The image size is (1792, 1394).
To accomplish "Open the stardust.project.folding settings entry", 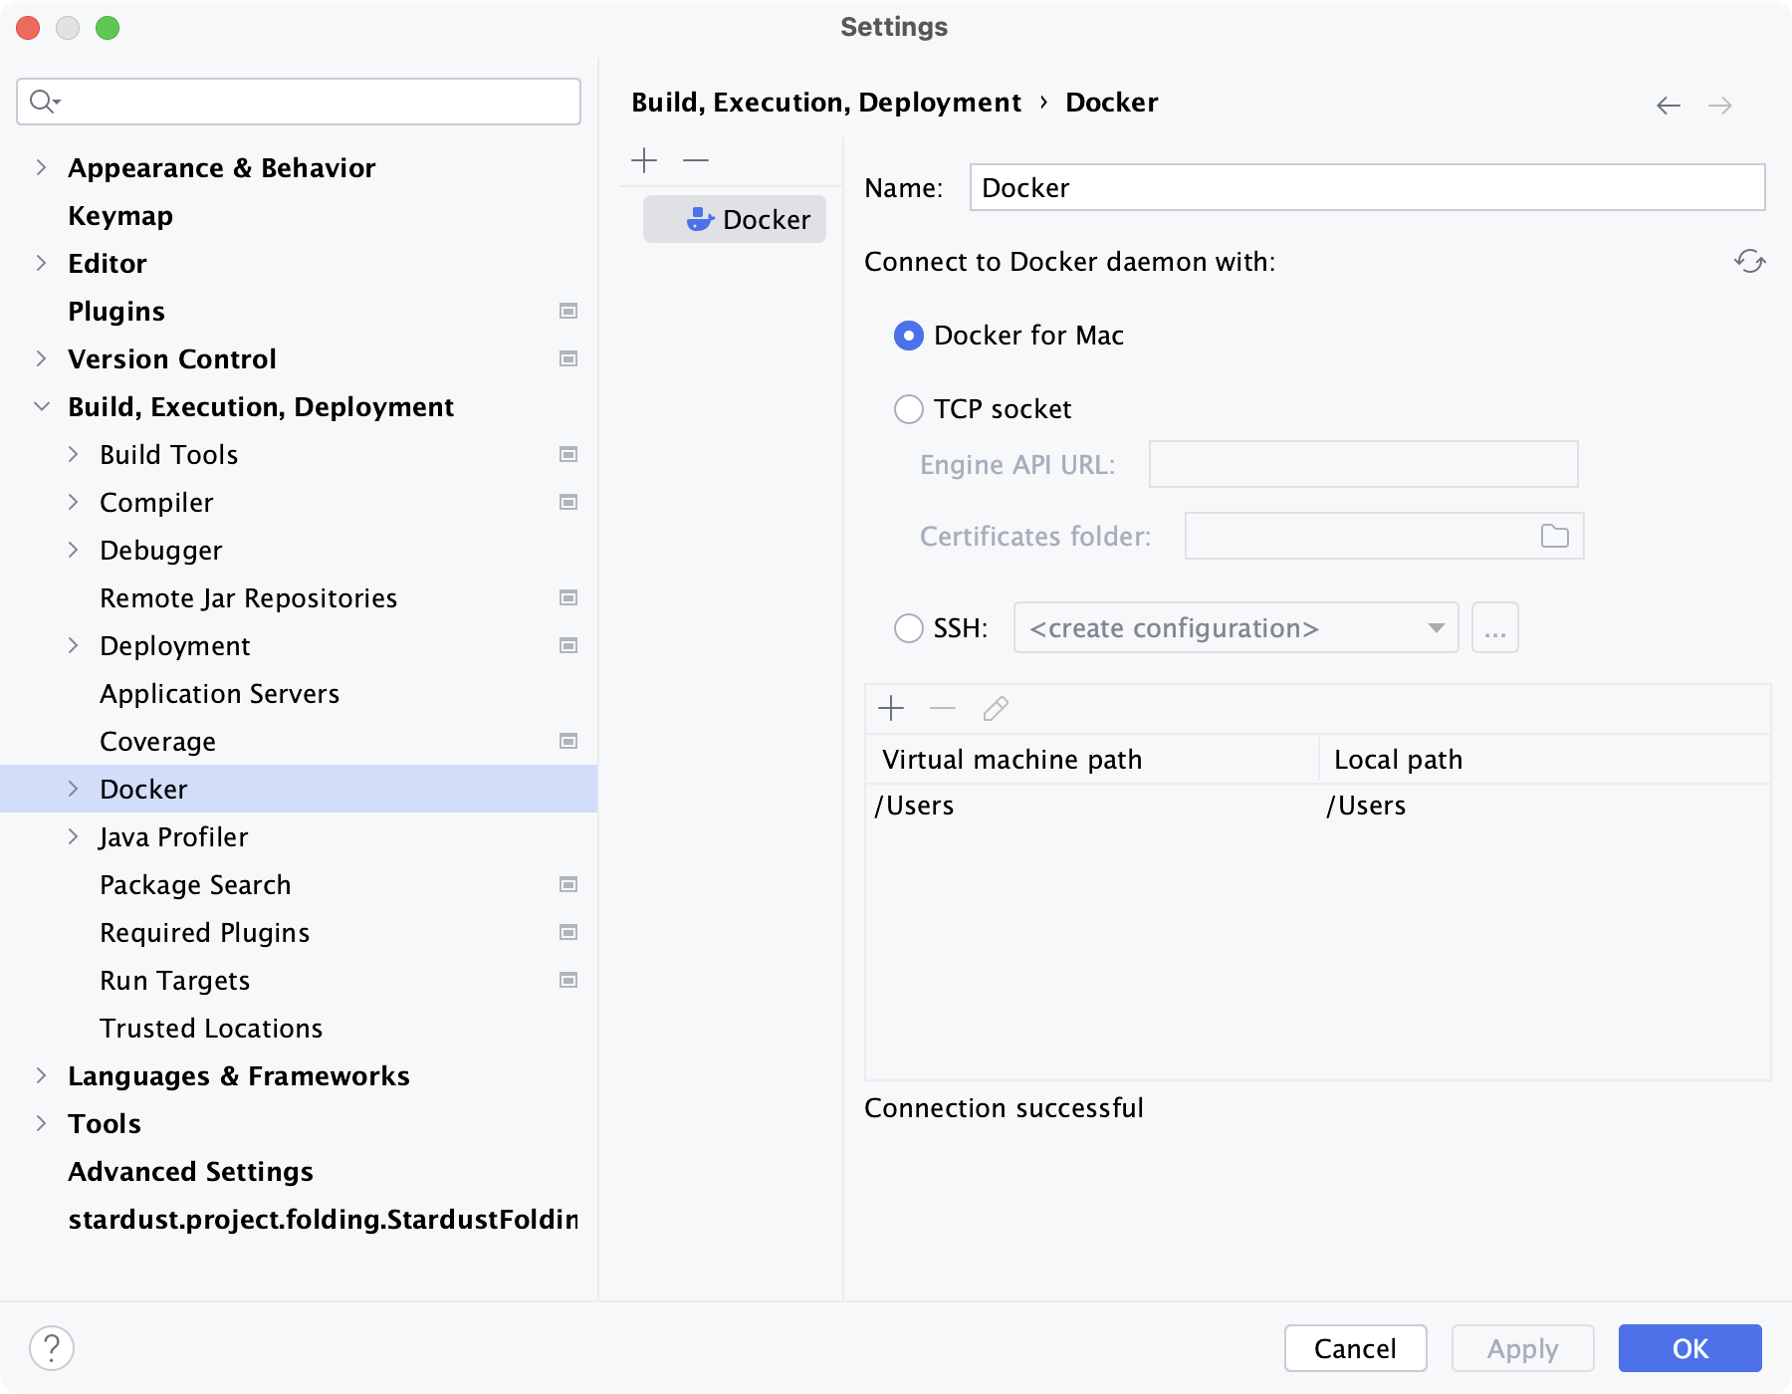I will point(323,1220).
